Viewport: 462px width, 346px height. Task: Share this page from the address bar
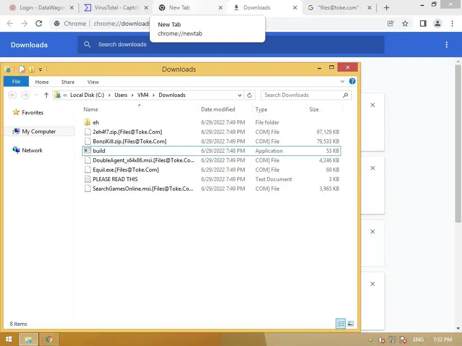point(390,23)
